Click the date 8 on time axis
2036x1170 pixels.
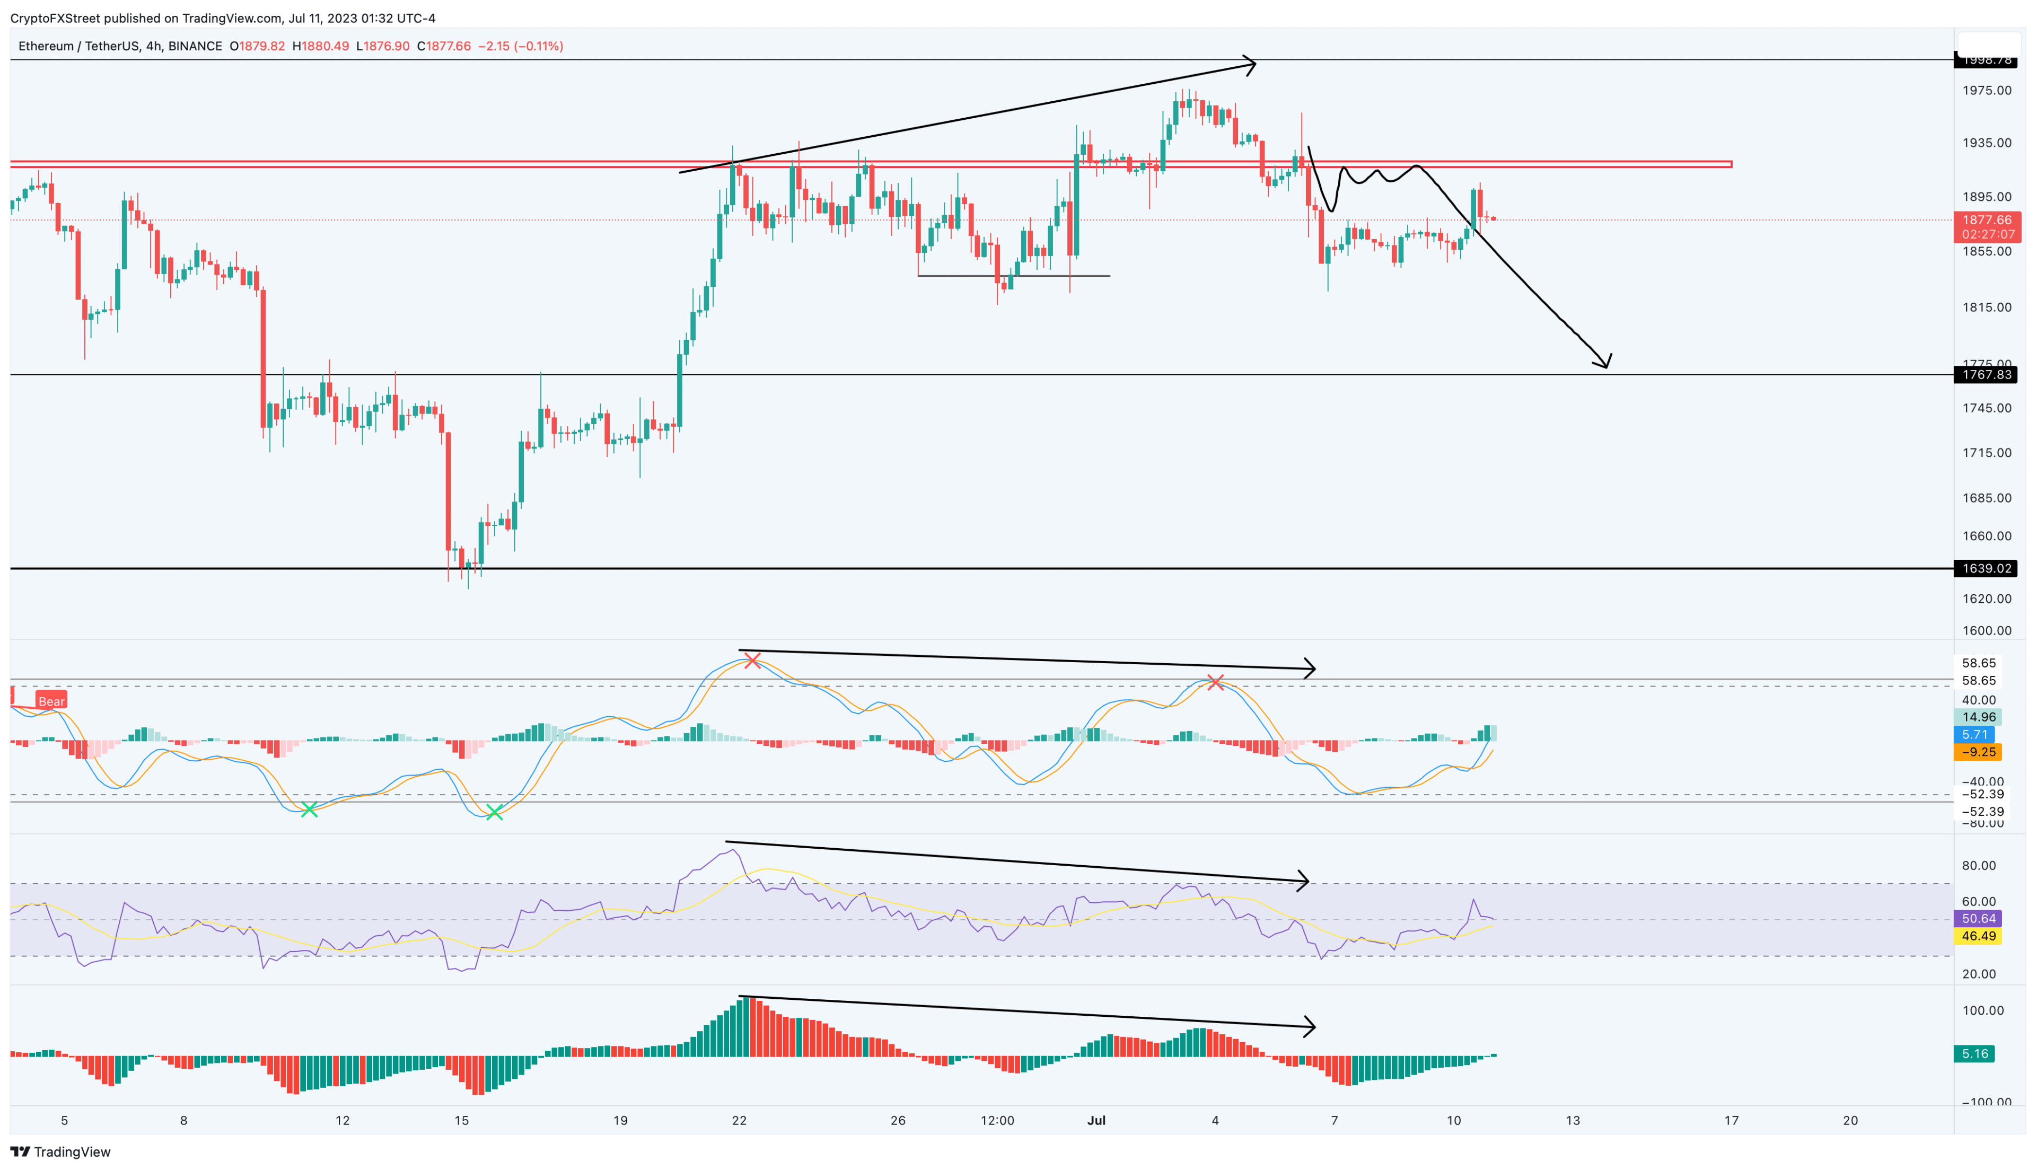click(183, 1120)
